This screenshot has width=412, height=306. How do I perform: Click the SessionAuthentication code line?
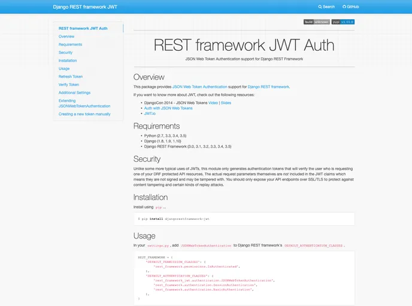click(x=205, y=285)
